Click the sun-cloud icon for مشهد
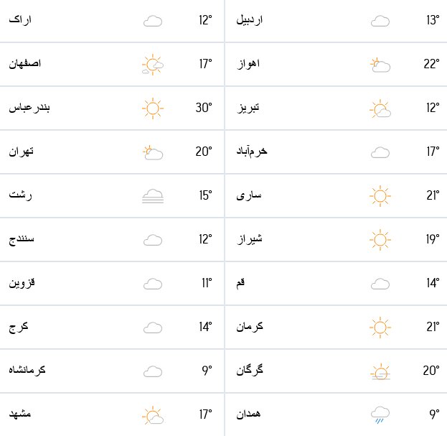This screenshot has width=447, height=436. [153, 415]
